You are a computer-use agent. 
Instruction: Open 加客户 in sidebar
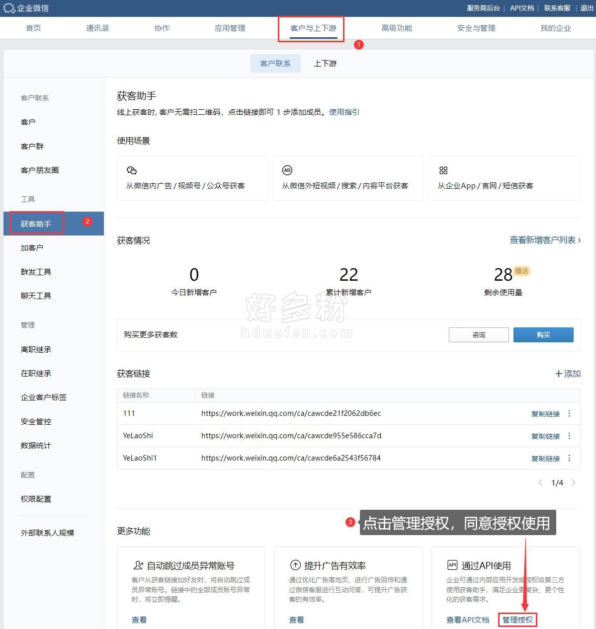click(32, 248)
